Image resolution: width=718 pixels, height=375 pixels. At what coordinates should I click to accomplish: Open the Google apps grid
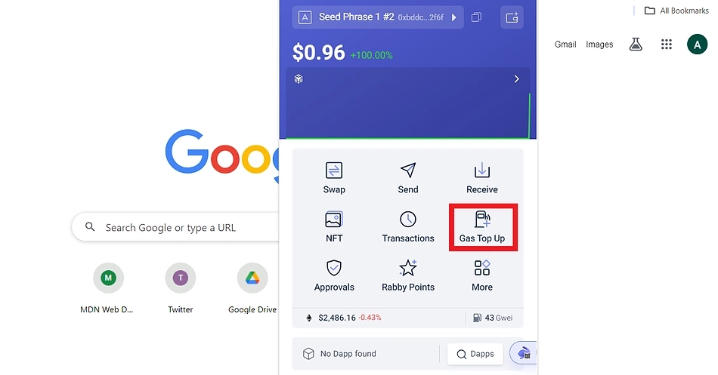click(x=667, y=45)
